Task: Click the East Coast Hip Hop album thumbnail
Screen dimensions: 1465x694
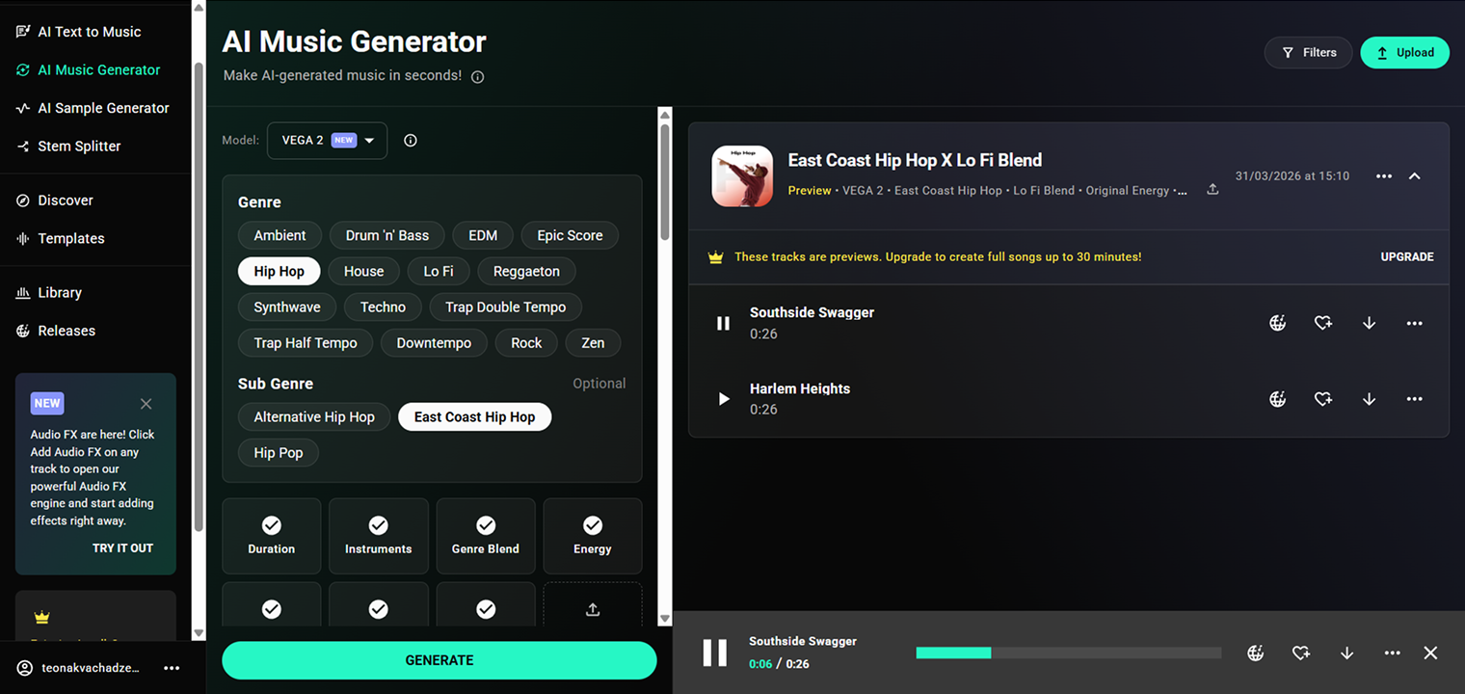Action: tap(742, 176)
